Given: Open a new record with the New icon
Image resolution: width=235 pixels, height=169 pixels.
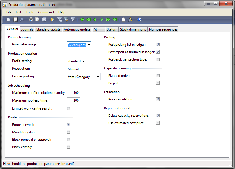Looking at the screenshot, I should tap(8, 20).
